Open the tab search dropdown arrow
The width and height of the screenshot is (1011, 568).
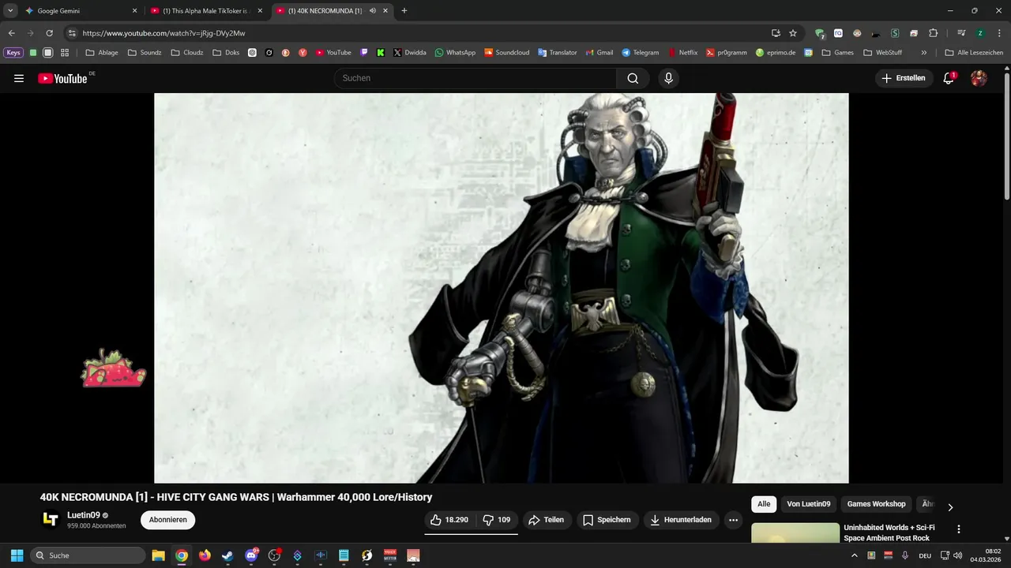click(10, 11)
